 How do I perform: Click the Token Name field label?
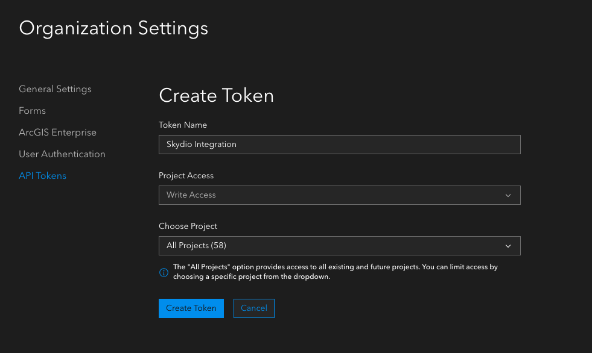tap(183, 125)
